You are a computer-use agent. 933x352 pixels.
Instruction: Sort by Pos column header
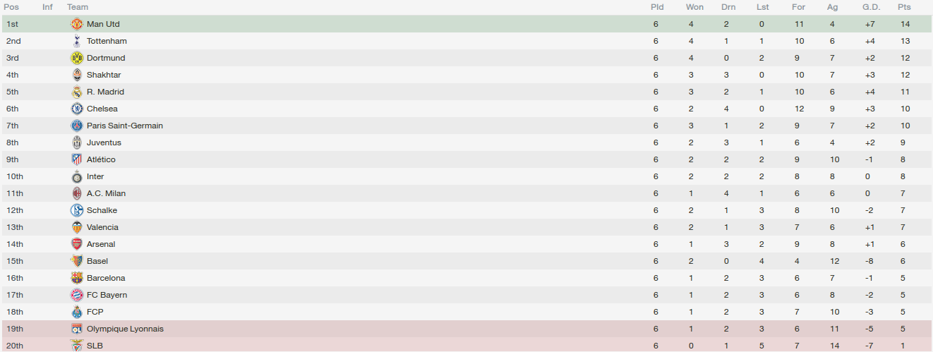(11, 7)
